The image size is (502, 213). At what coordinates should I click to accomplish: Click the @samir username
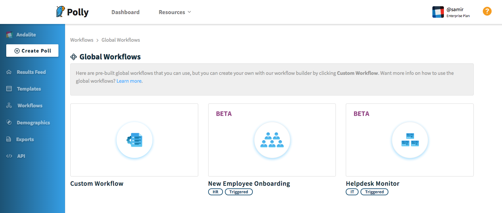455,10
